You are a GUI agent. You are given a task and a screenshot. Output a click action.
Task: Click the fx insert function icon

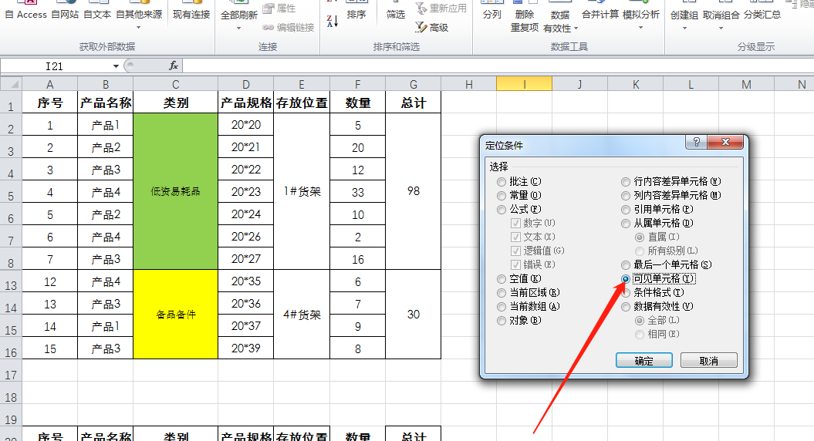coord(174,66)
